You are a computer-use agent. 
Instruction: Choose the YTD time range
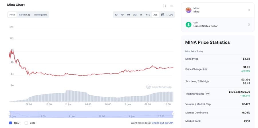[148, 15]
